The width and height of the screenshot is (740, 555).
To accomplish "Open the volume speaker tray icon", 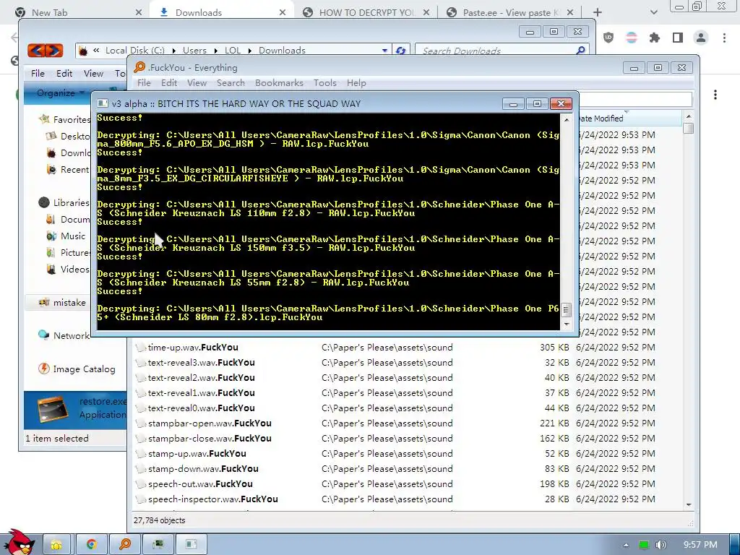I will point(661,545).
